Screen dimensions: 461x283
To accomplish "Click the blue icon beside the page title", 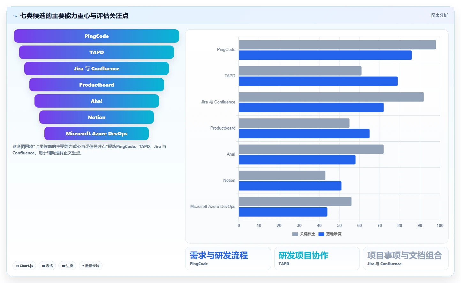I will [x=15, y=16].
